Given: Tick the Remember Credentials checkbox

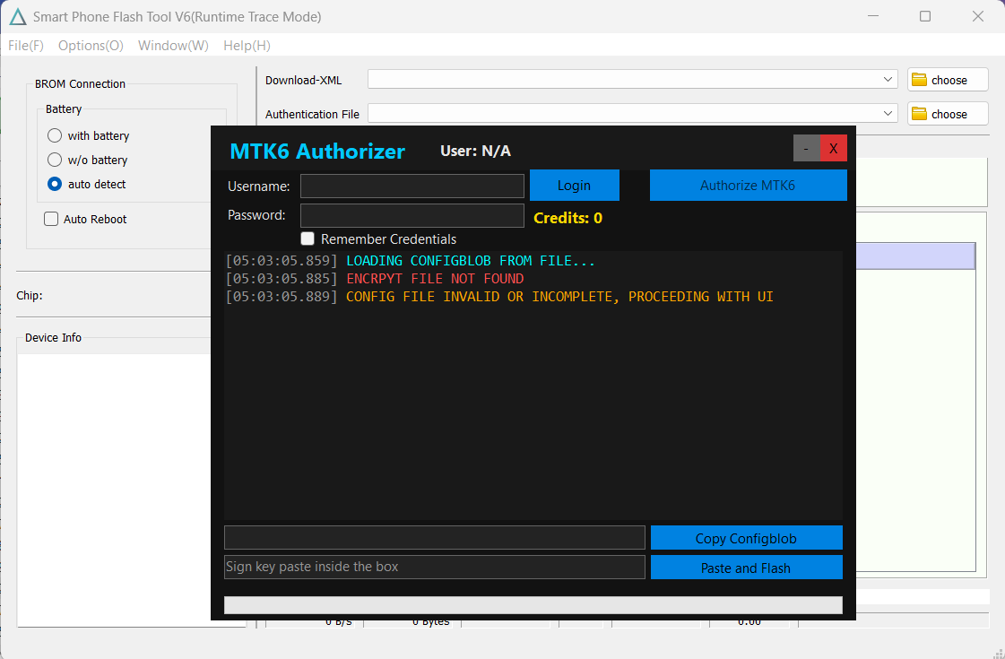Looking at the screenshot, I should point(308,238).
